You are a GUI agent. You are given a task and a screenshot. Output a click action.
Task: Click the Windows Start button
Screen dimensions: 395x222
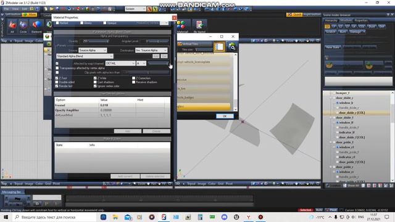coord(6,217)
